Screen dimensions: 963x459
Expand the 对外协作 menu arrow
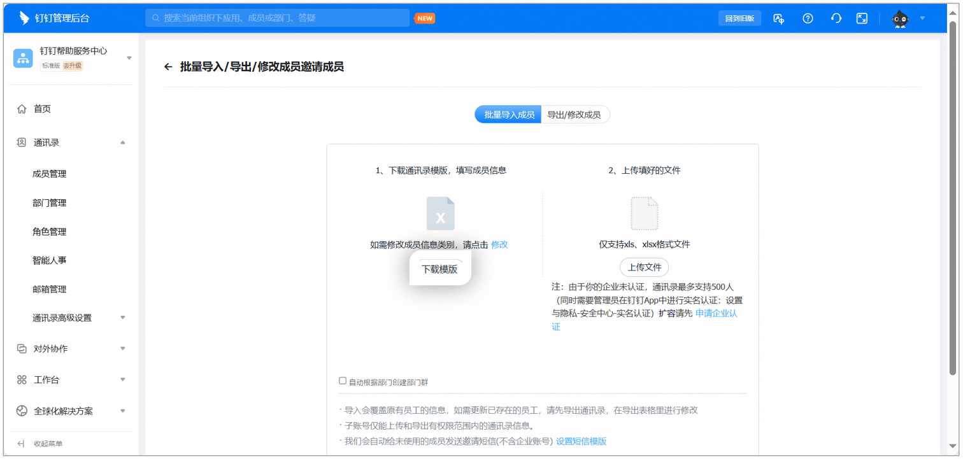[x=123, y=349]
